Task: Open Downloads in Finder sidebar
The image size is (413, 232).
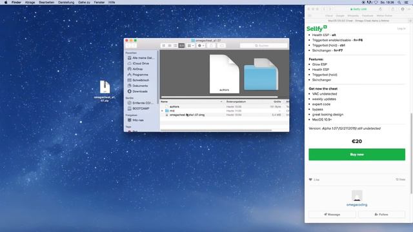Action: (x=137, y=92)
